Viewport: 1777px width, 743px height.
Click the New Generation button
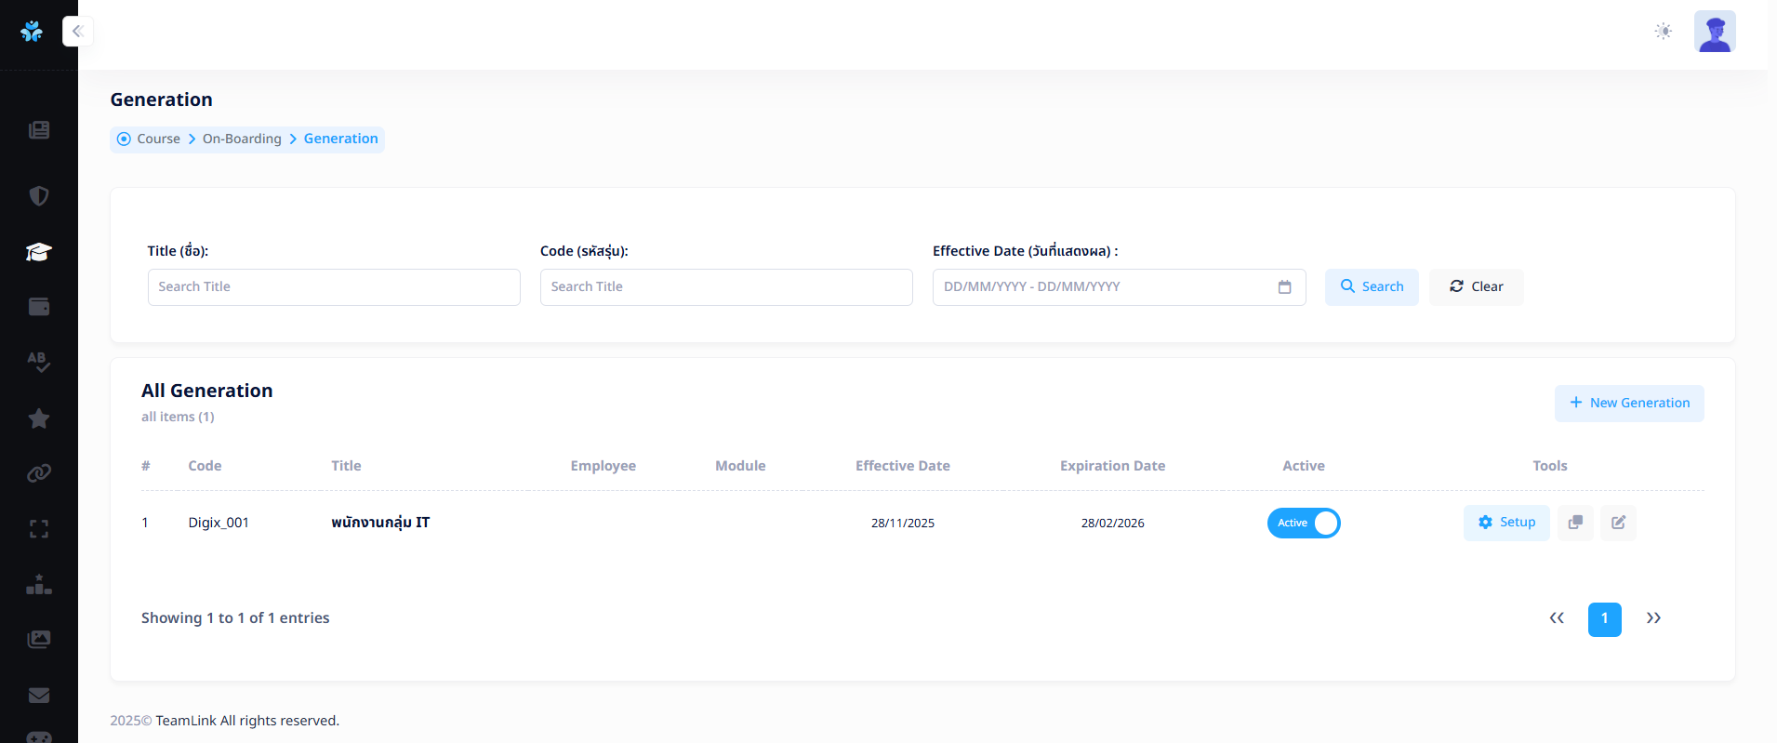1628,403
